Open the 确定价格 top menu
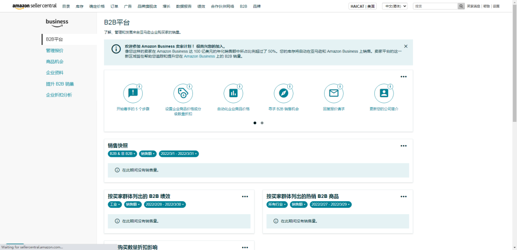Viewport: 517px width, 250px height. (97, 6)
